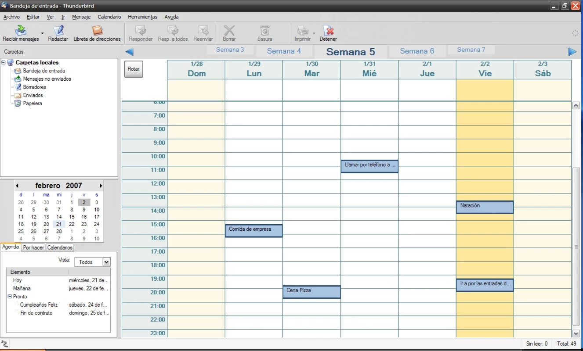This screenshot has height=351, width=583.
Task: Go to next week with right arrow
Action: point(572,52)
